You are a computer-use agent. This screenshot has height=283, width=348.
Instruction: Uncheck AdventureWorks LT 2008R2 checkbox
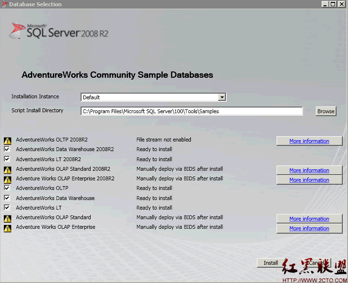point(7,159)
